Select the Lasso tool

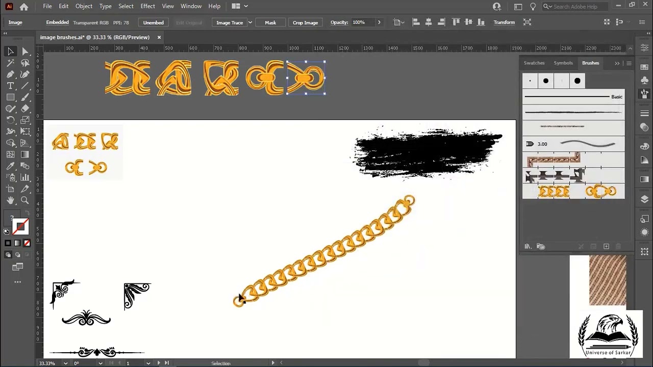(25, 63)
